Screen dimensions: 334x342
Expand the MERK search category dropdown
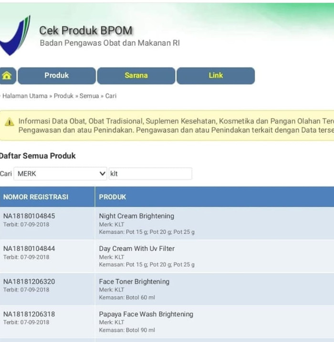click(x=60, y=173)
